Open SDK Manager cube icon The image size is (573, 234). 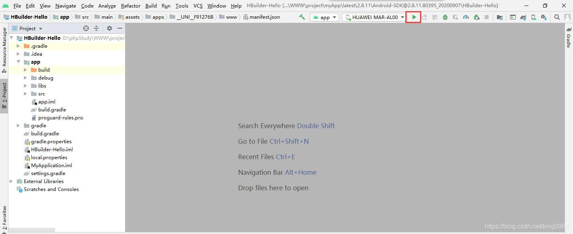point(544,17)
